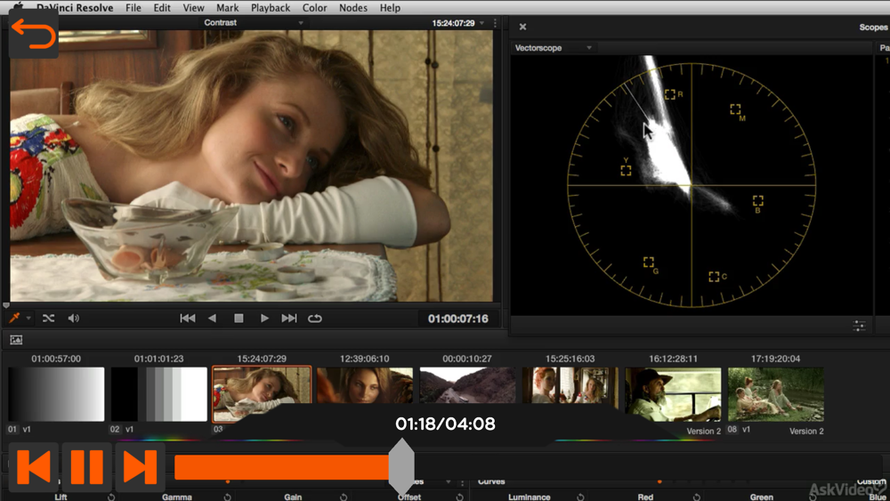Screen dimensions: 890x501
Task: Jump to the previous clip in viewer
Action: click(187, 319)
